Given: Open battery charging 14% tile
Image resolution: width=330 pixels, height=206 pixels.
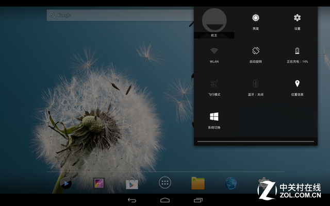Looking at the screenshot, I should [x=297, y=54].
